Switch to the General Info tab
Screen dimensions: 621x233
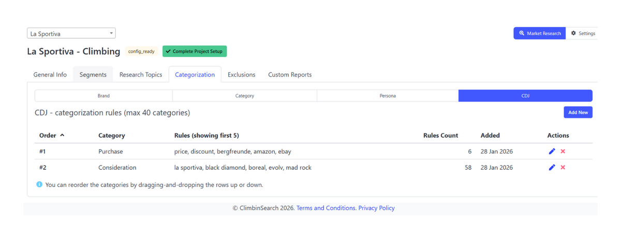coord(50,75)
